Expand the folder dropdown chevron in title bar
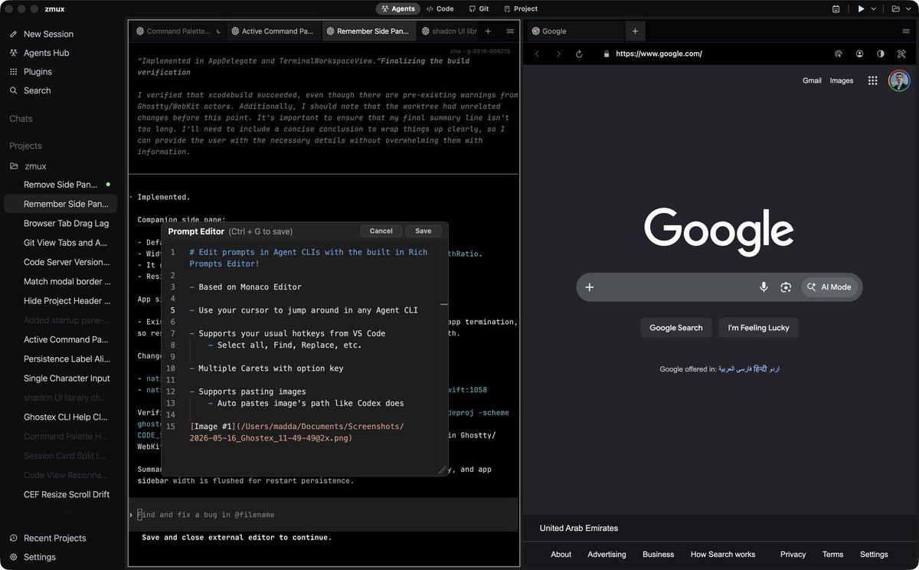Screen dimensions: 919x570 pos(908,8)
